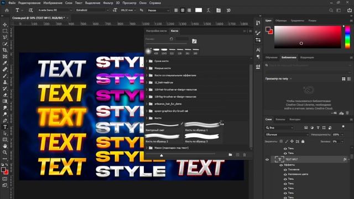Switch to the Каналы tab
The width and height of the screenshot is (354, 199).
point(280,119)
